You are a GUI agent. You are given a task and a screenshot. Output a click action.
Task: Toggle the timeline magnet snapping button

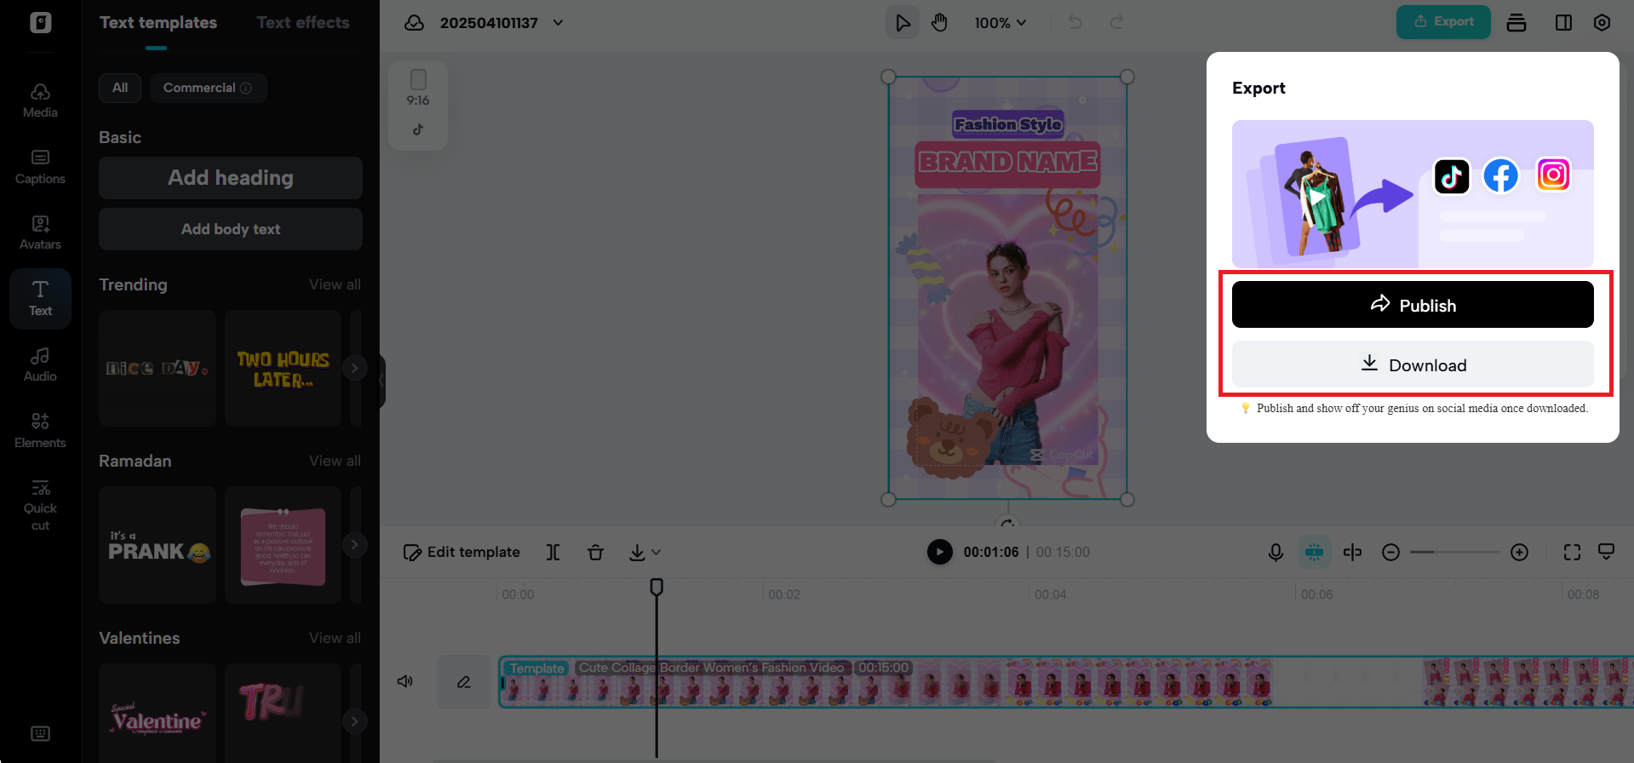click(1314, 553)
